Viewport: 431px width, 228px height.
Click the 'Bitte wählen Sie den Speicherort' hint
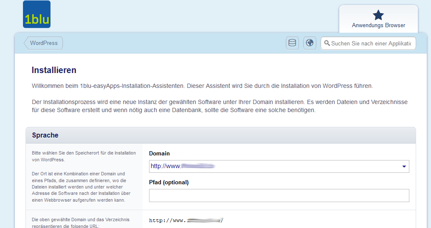point(84,156)
